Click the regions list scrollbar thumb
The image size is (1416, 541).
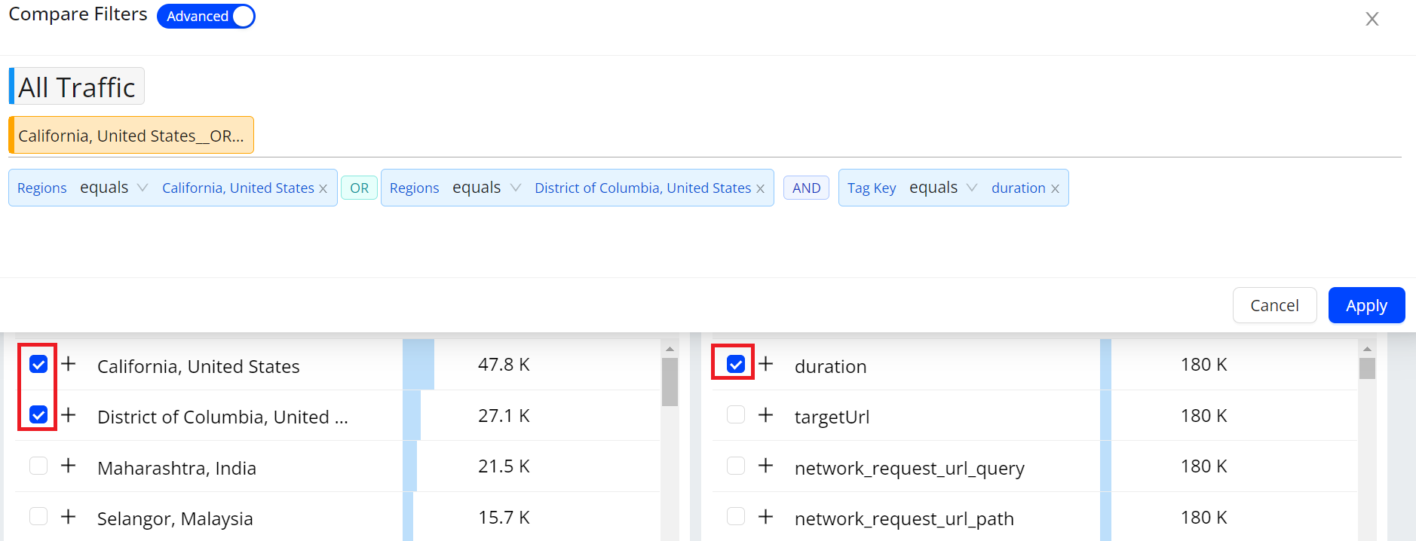tap(670, 381)
